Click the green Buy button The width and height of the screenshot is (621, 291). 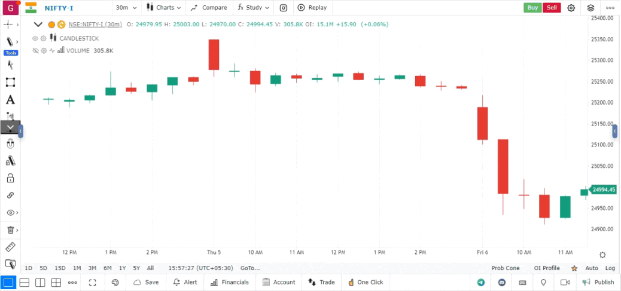point(532,8)
